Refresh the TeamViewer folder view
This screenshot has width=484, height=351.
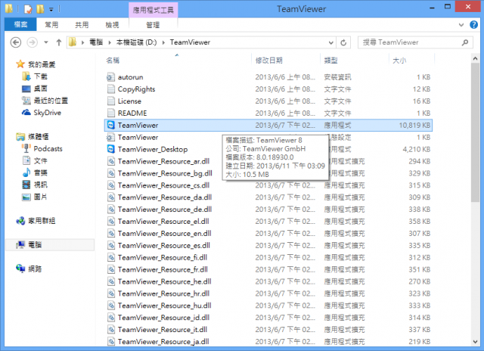[x=343, y=42]
